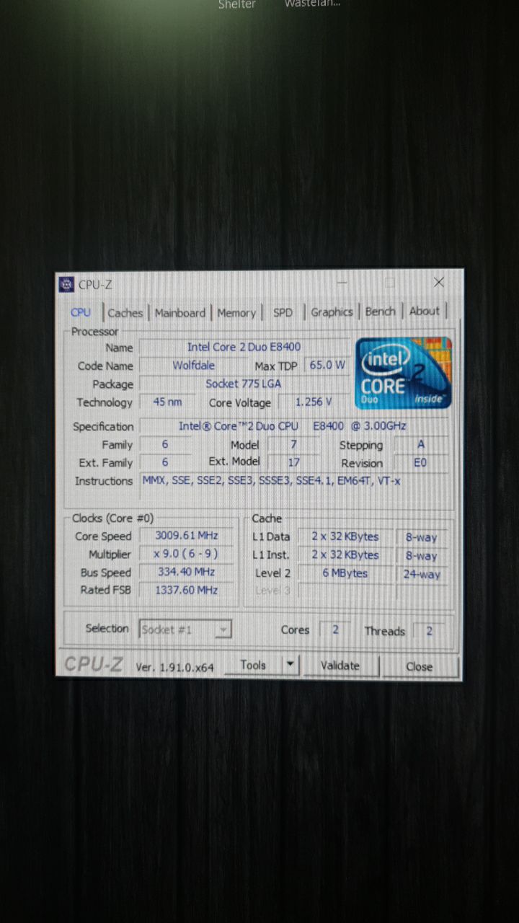Switch to the Mainboard tab

tap(180, 313)
